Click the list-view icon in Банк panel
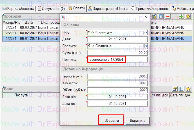Viewport: 194px width, 130px height. pos(182,89)
